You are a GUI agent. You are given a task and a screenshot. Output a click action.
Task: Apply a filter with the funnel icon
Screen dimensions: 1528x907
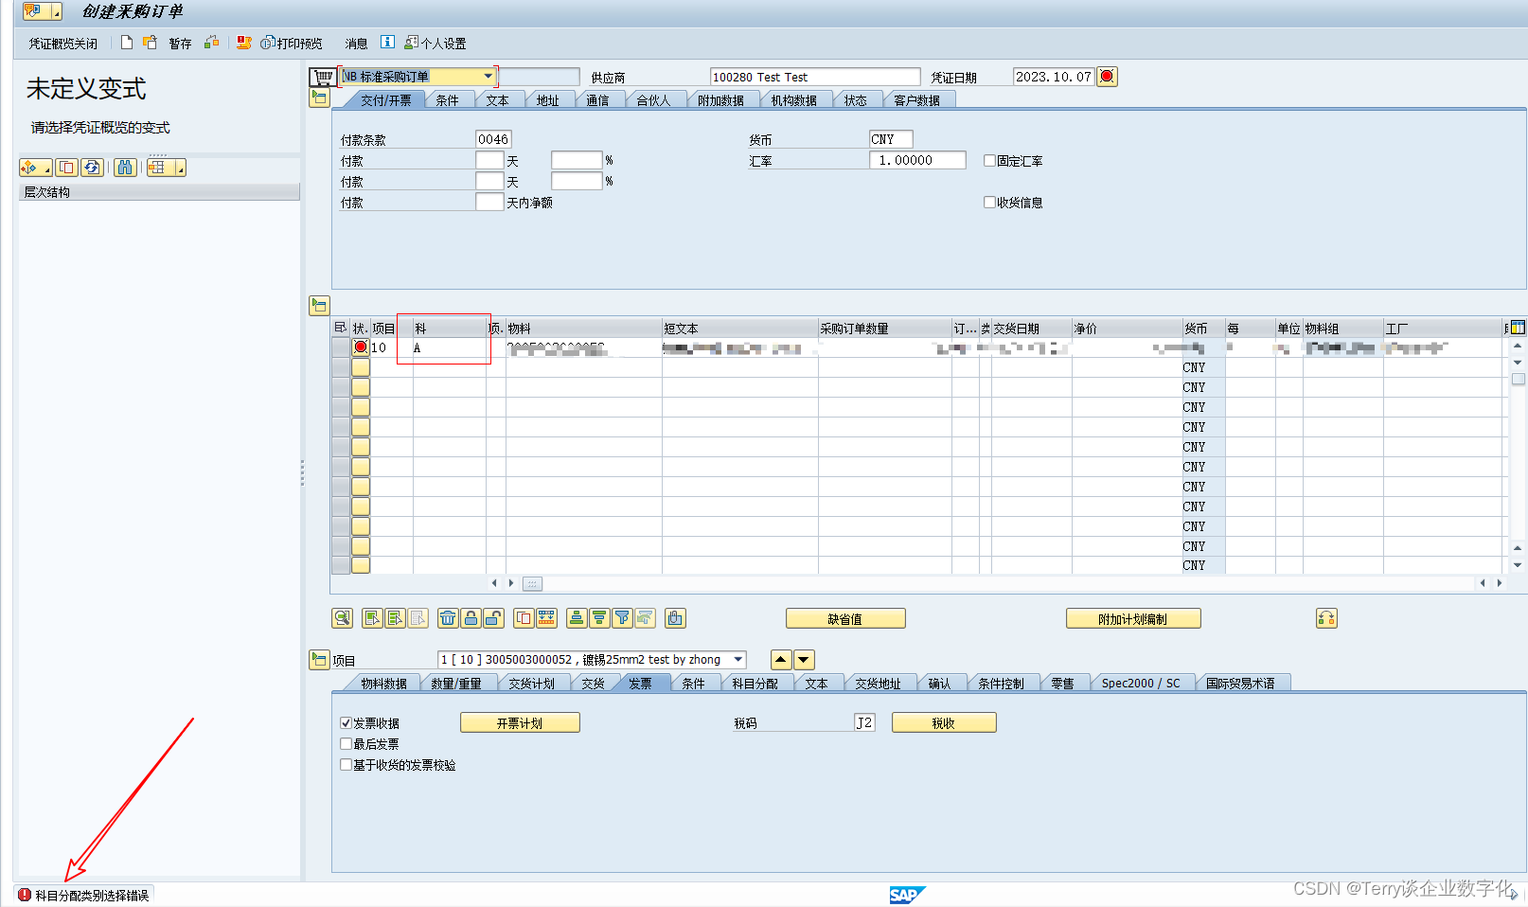(622, 618)
